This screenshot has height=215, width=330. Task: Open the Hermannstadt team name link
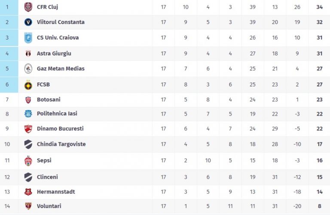tap(56, 192)
